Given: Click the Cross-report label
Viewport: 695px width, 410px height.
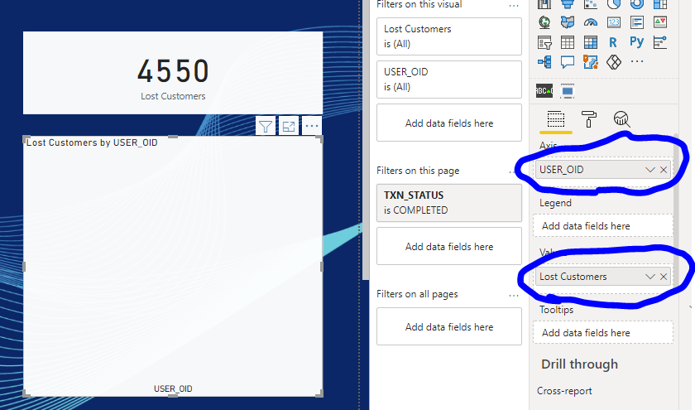Looking at the screenshot, I should point(564,391).
